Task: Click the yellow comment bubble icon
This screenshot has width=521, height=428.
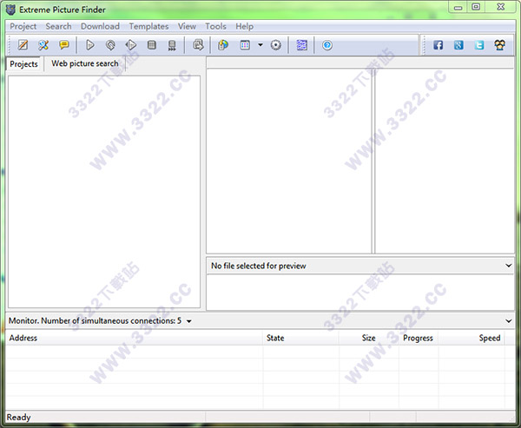Action: [x=63, y=45]
